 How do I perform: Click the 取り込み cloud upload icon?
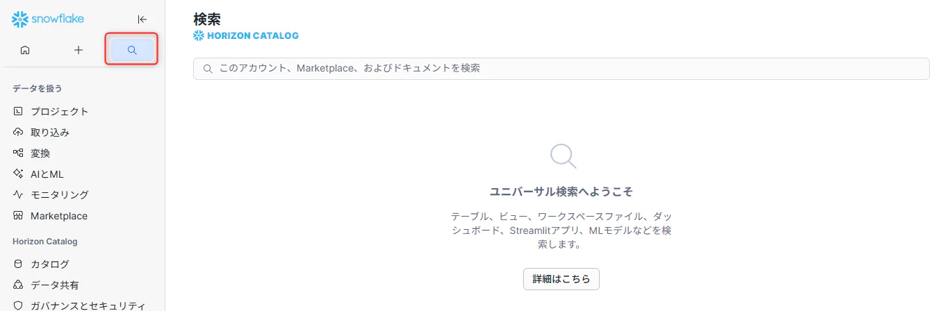click(x=19, y=132)
